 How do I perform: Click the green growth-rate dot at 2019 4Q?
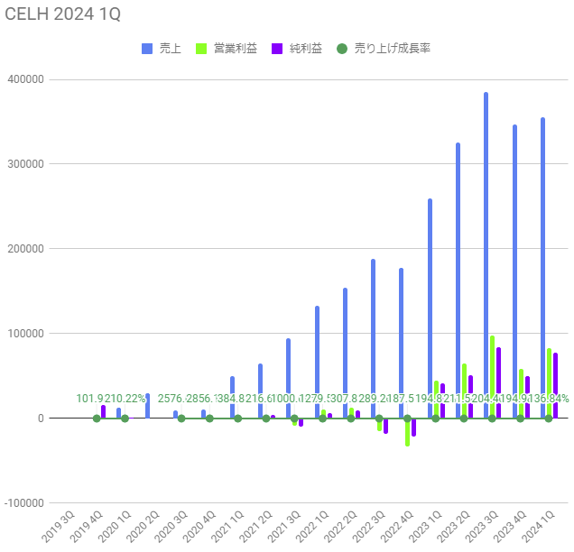(x=97, y=419)
